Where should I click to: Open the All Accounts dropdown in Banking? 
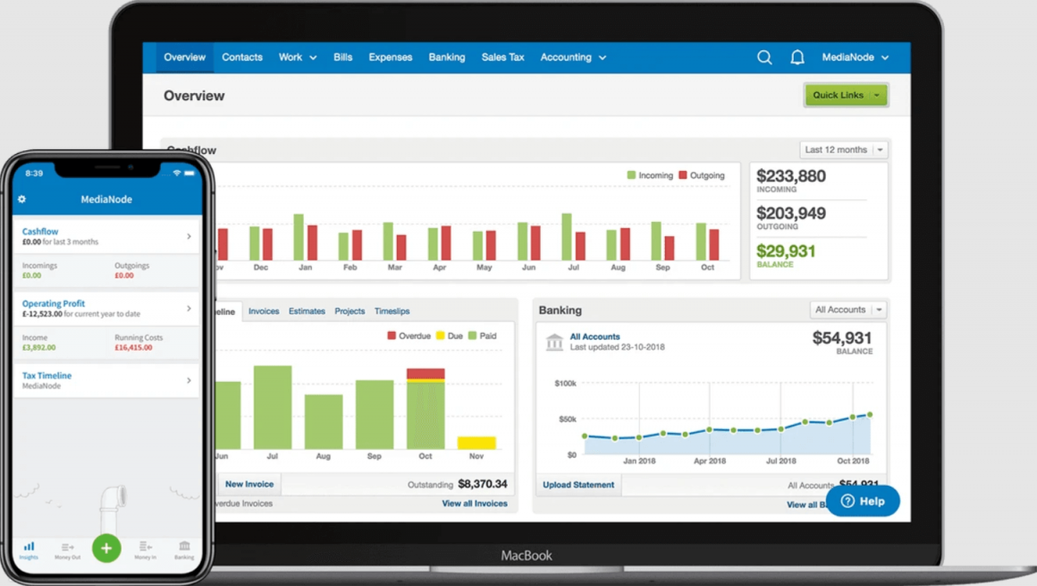[847, 309]
